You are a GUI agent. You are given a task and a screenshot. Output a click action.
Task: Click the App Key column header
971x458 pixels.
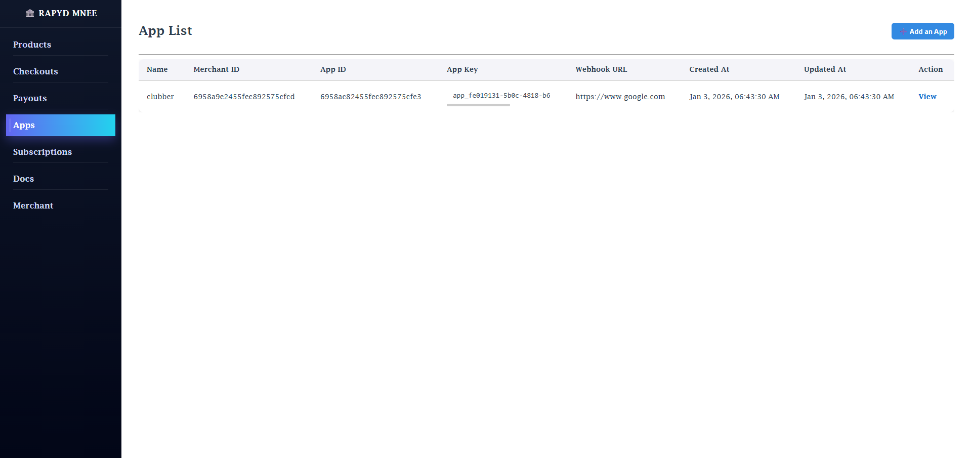coord(462,69)
